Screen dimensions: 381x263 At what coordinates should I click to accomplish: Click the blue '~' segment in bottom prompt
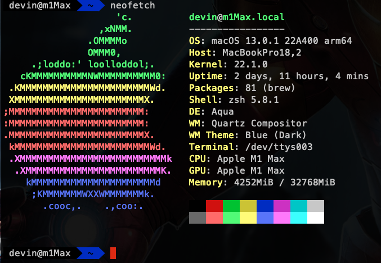[91, 253]
